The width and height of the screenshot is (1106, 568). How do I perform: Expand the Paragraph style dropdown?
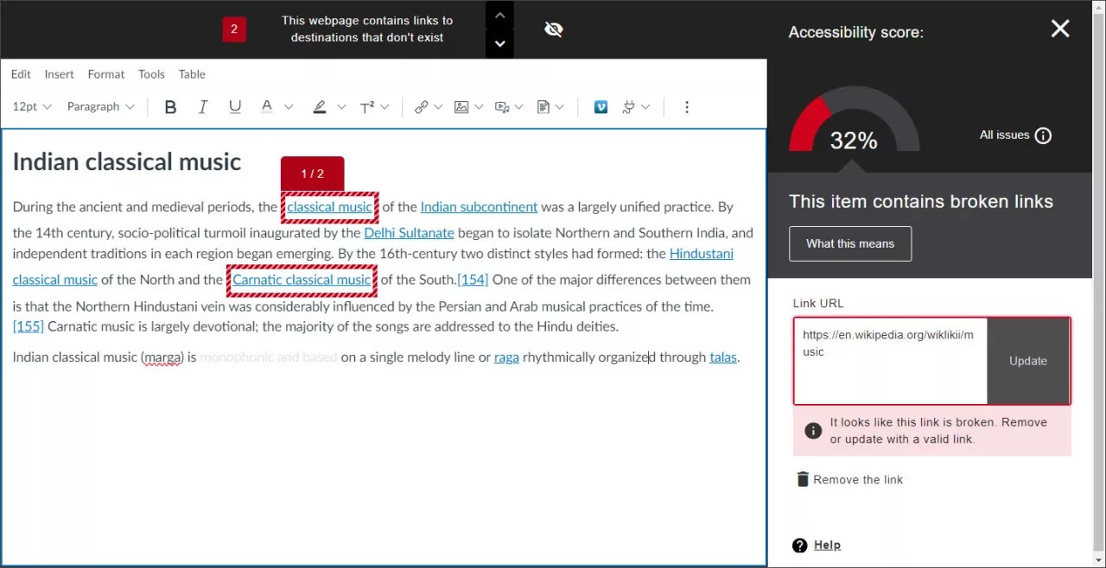point(101,107)
